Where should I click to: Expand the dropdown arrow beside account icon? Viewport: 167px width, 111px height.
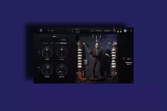tap(128, 31)
